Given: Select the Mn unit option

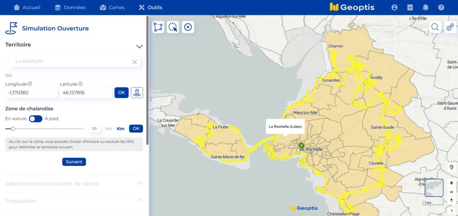Looking at the screenshot, I should coord(108,129).
